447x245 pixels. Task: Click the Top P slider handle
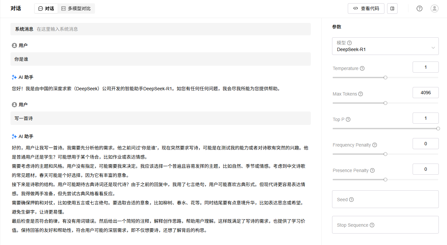[x=438, y=129]
